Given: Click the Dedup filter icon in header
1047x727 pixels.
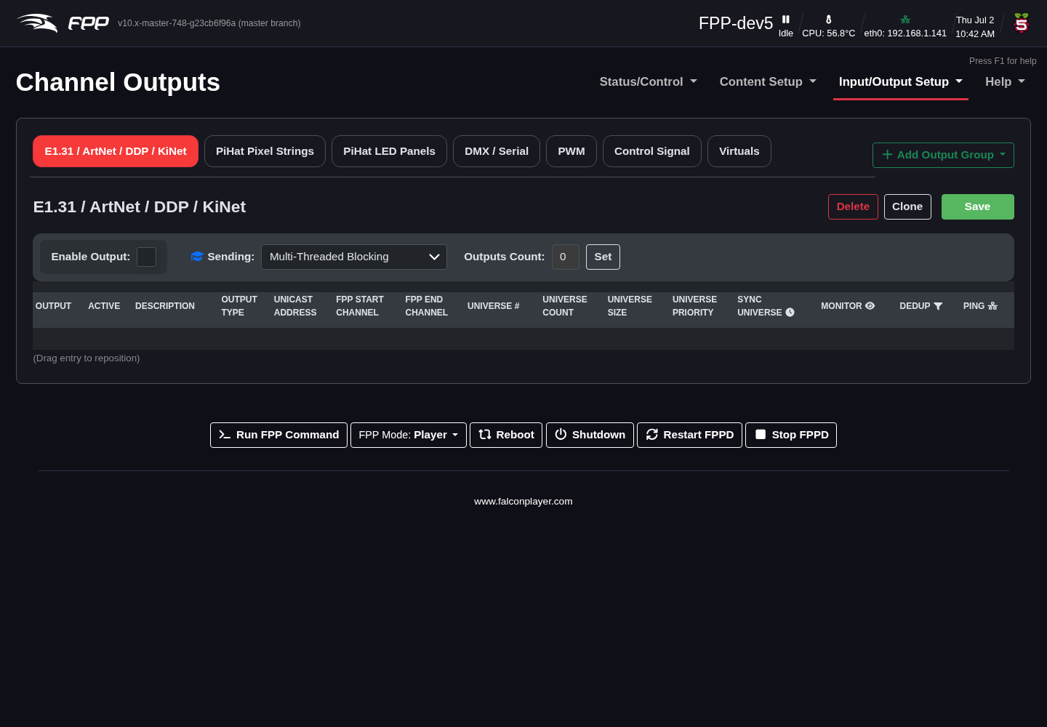Looking at the screenshot, I should click(x=938, y=306).
